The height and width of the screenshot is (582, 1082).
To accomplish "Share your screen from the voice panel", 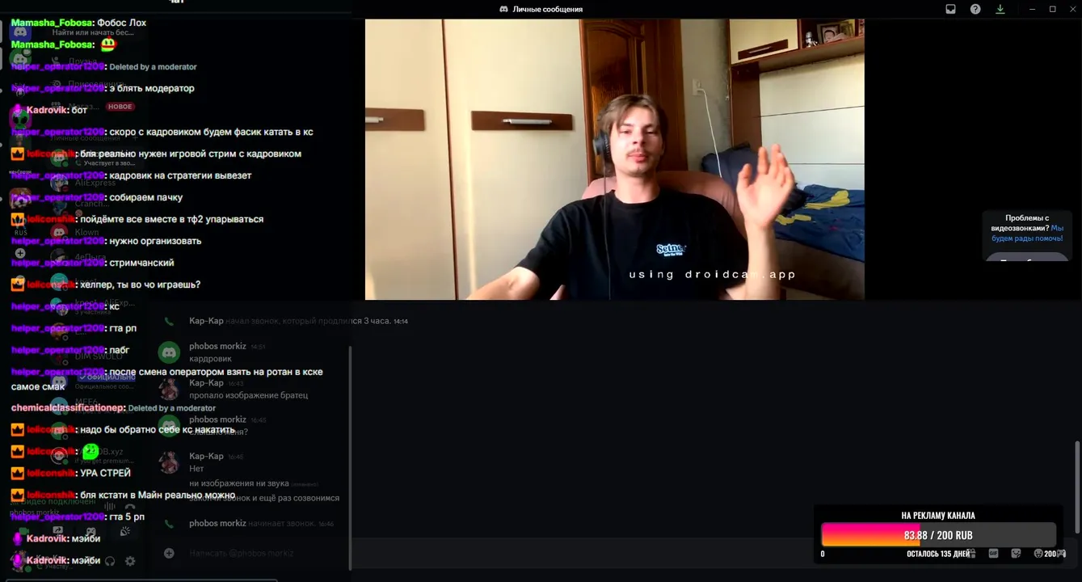I will (57, 532).
